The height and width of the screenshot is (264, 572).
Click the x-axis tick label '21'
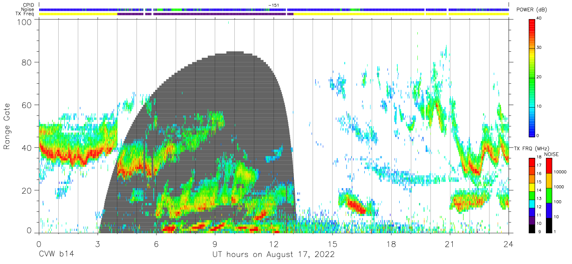coord(450,244)
